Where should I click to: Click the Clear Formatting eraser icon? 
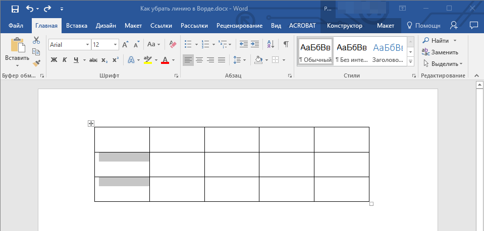(173, 44)
